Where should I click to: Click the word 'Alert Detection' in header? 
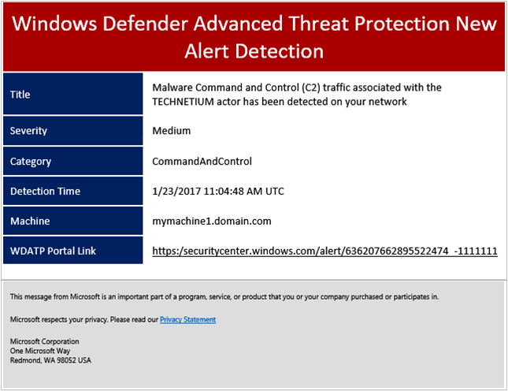[254, 51]
